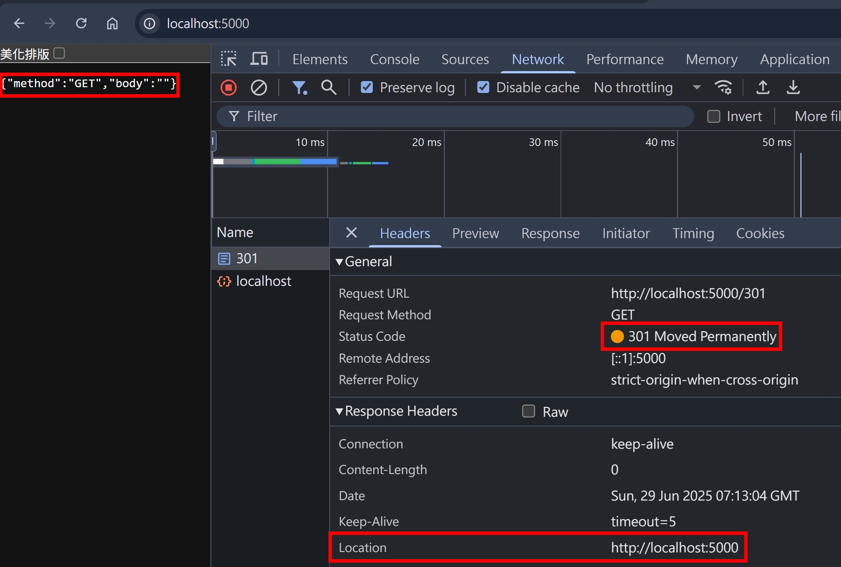841x567 pixels.
Task: Select the localhost request row
Action: click(270, 281)
